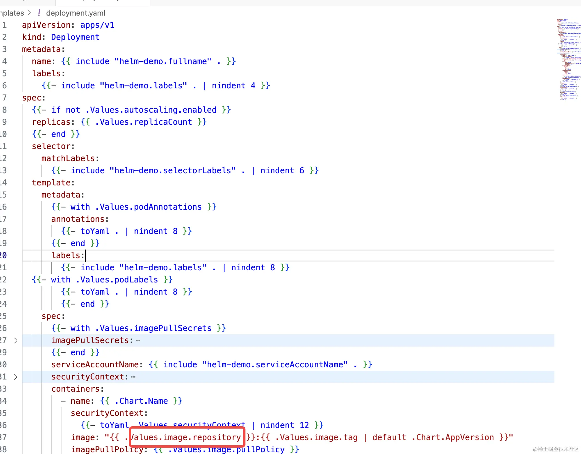This screenshot has width=581, height=454.
Task: Open the deployment.yaml breadcrumb item
Action: click(75, 13)
